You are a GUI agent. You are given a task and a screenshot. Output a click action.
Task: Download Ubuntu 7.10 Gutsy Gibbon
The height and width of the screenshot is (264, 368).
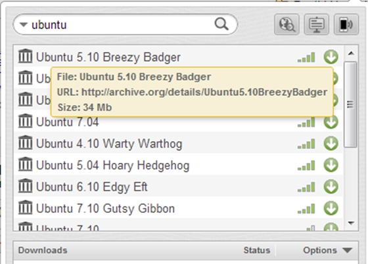click(331, 208)
